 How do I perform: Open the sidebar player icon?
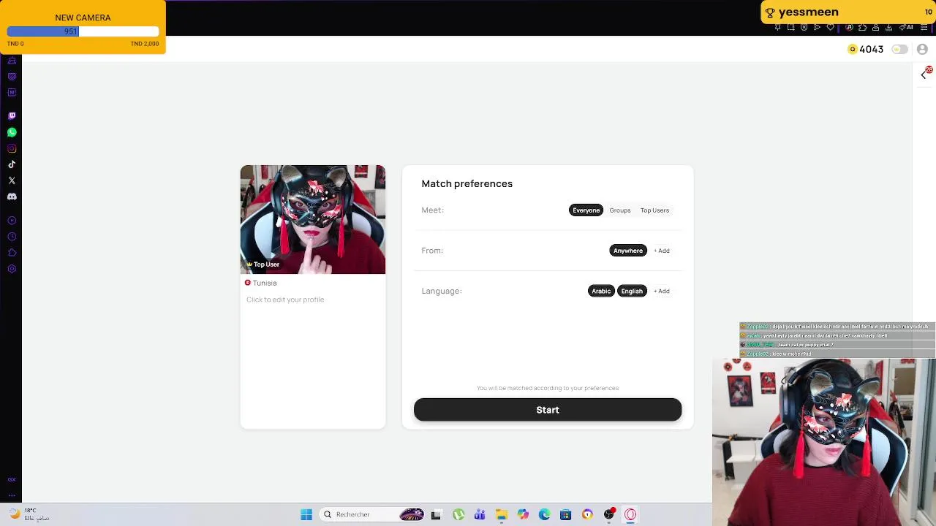tap(12, 221)
